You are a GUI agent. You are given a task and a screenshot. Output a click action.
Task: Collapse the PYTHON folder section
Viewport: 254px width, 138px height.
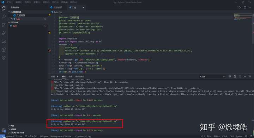point(13,22)
